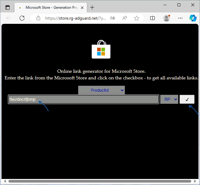Minimize the browser window
This screenshot has height=185, width=200.
[165, 5]
